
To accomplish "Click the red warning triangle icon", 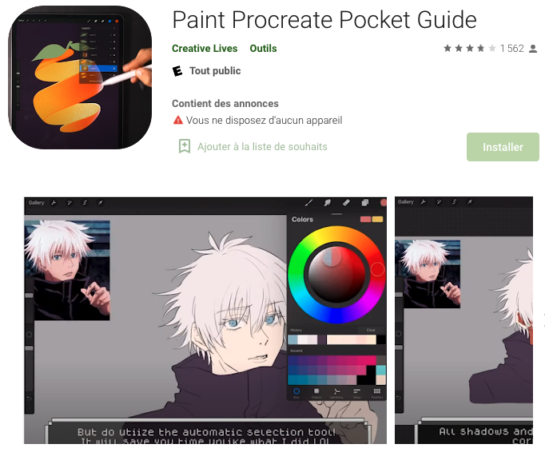I will click(178, 120).
